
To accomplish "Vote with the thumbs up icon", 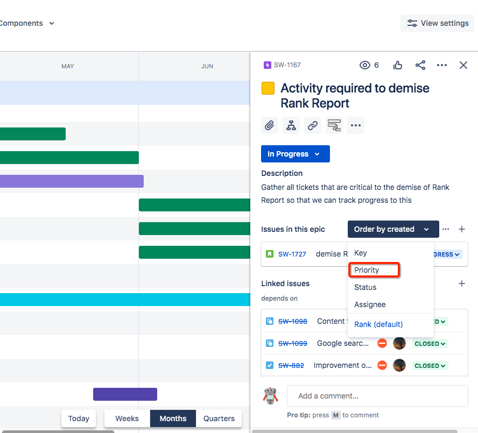I will pos(397,65).
